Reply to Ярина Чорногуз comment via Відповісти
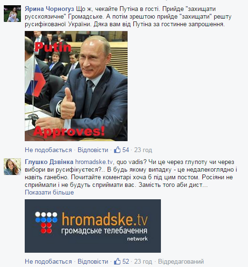Viewport: 248px width, 267px height. [x=93, y=150]
